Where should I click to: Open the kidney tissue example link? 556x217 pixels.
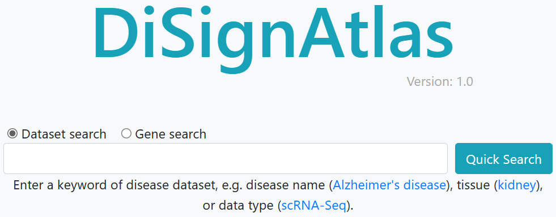click(x=517, y=185)
